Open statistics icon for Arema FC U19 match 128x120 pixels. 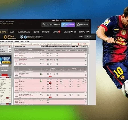click(41, 63)
